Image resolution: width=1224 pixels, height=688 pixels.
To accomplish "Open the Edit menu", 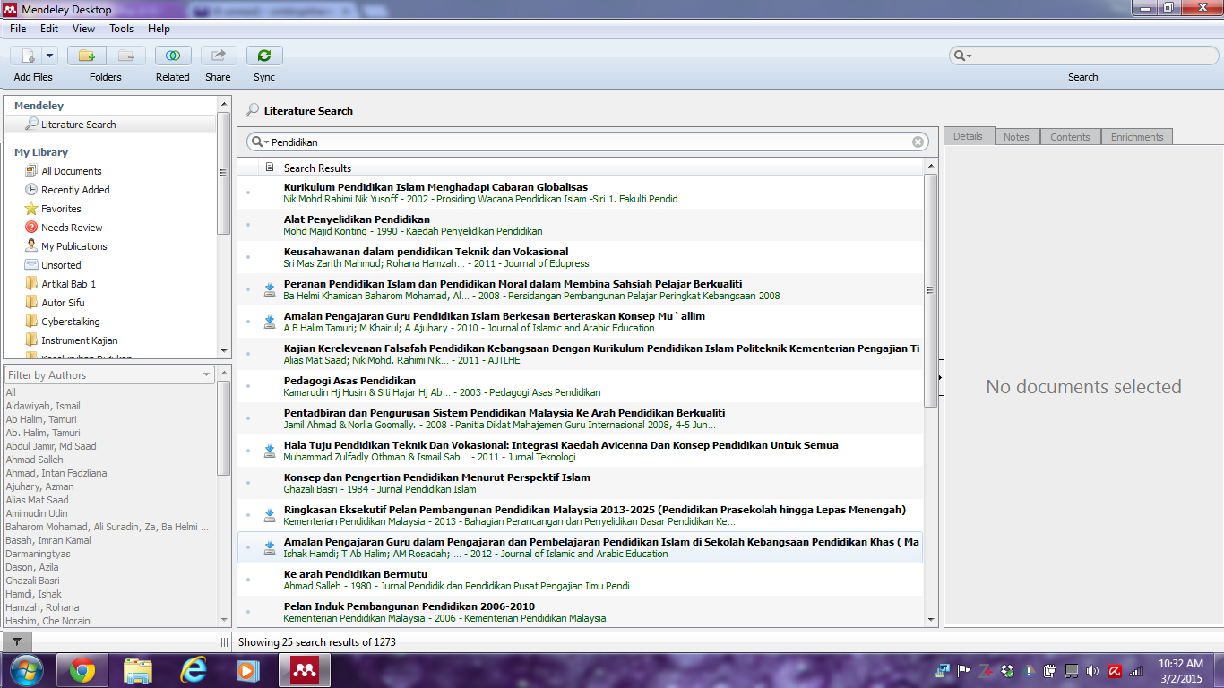I will (x=49, y=29).
